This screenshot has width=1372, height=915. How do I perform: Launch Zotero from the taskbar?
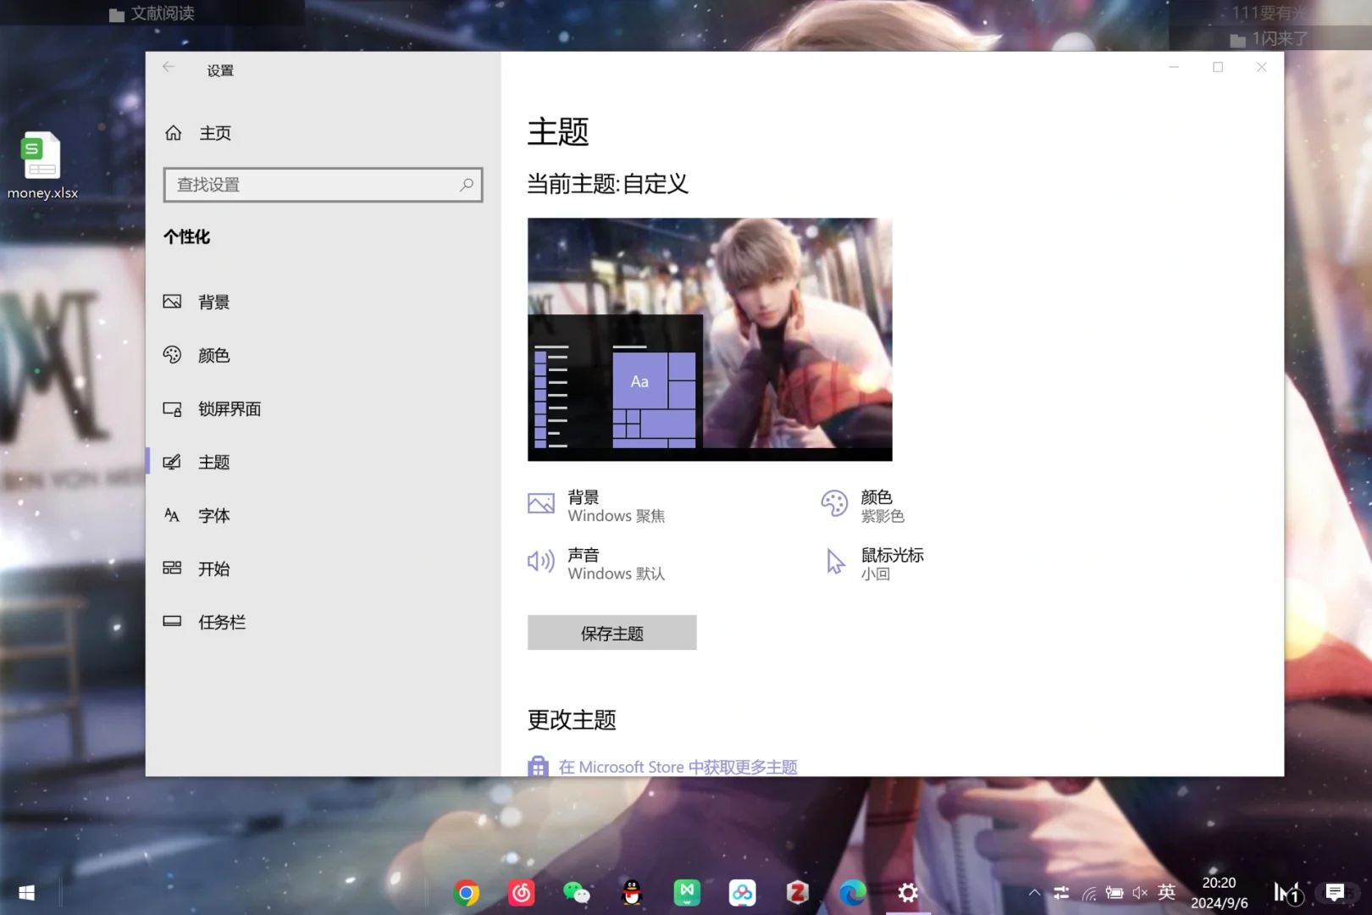[797, 892]
